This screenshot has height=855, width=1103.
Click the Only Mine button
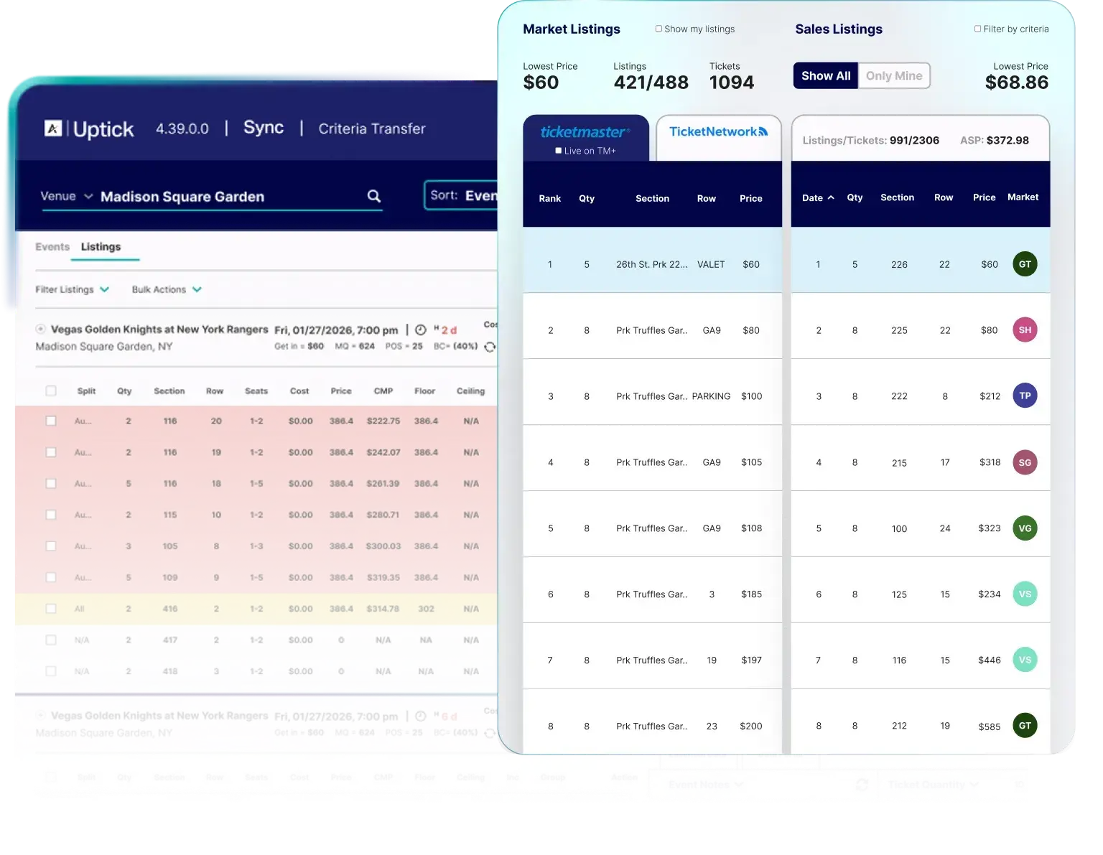(893, 75)
